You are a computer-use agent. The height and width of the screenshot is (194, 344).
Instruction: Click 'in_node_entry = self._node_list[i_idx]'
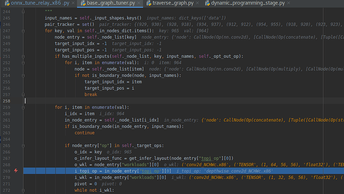tap(112, 120)
